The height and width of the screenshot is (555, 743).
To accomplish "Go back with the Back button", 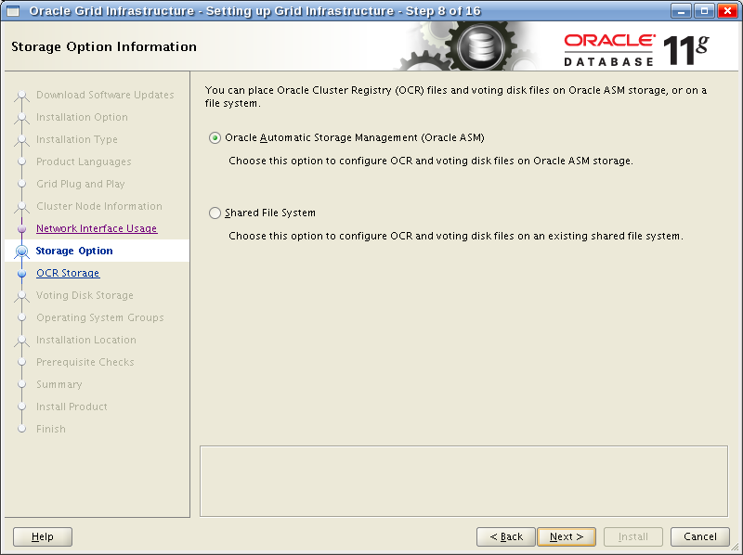I will [x=505, y=536].
